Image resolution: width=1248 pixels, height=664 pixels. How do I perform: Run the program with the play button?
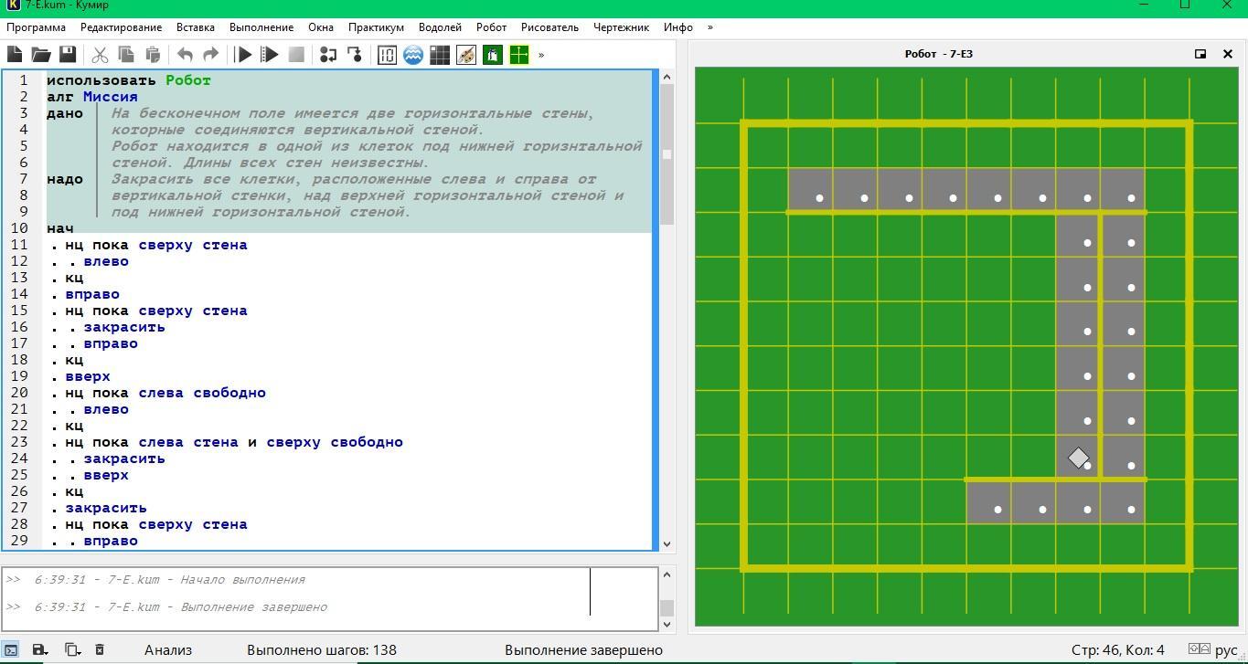(x=243, y=55)
